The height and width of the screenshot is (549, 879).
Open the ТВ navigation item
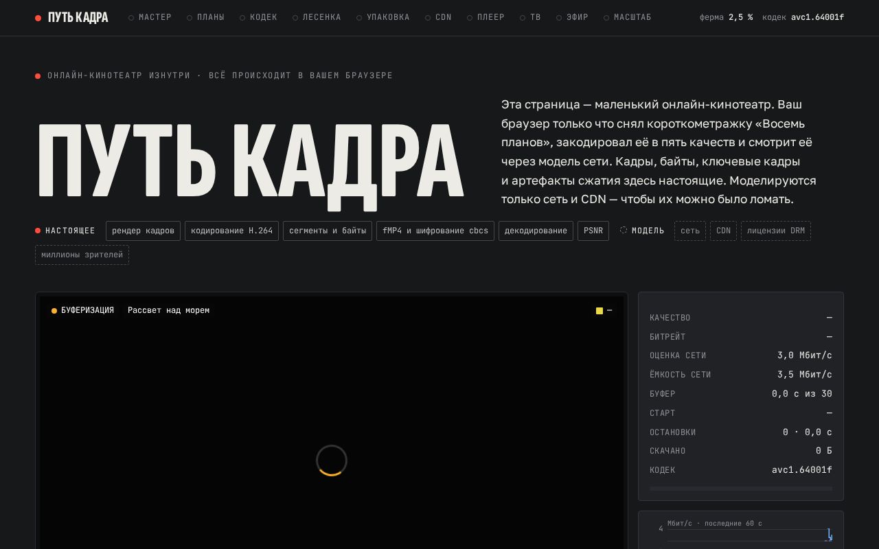pyautogui.click(x=530, y=17)
